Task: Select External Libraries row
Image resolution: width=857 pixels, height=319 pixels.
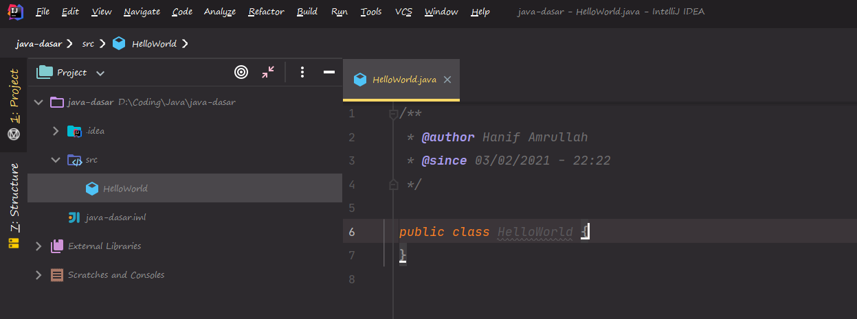Action: [x=185, y=246]
